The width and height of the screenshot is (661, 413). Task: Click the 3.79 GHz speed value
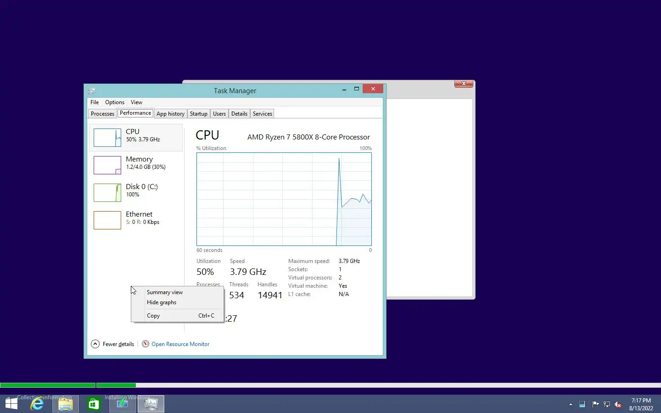coord(248,272)
